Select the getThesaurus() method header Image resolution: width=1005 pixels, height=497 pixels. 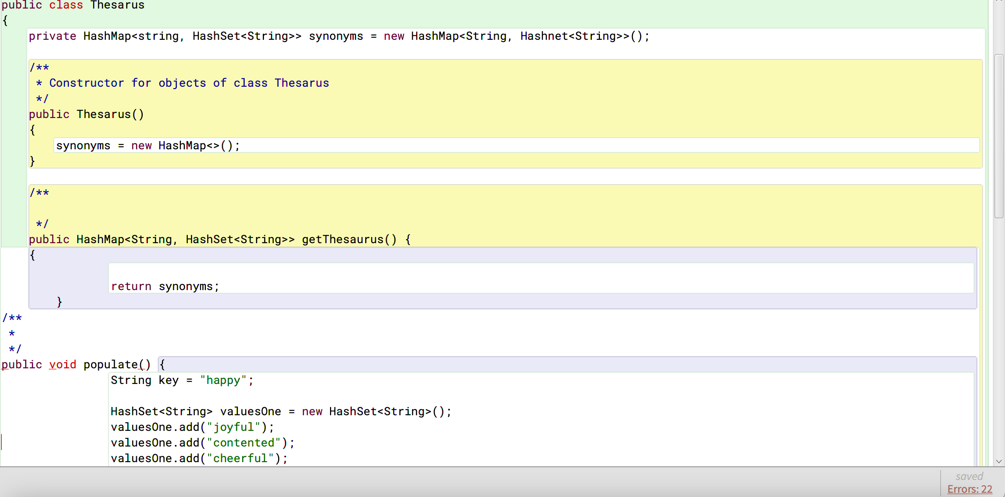pos(218,239)
